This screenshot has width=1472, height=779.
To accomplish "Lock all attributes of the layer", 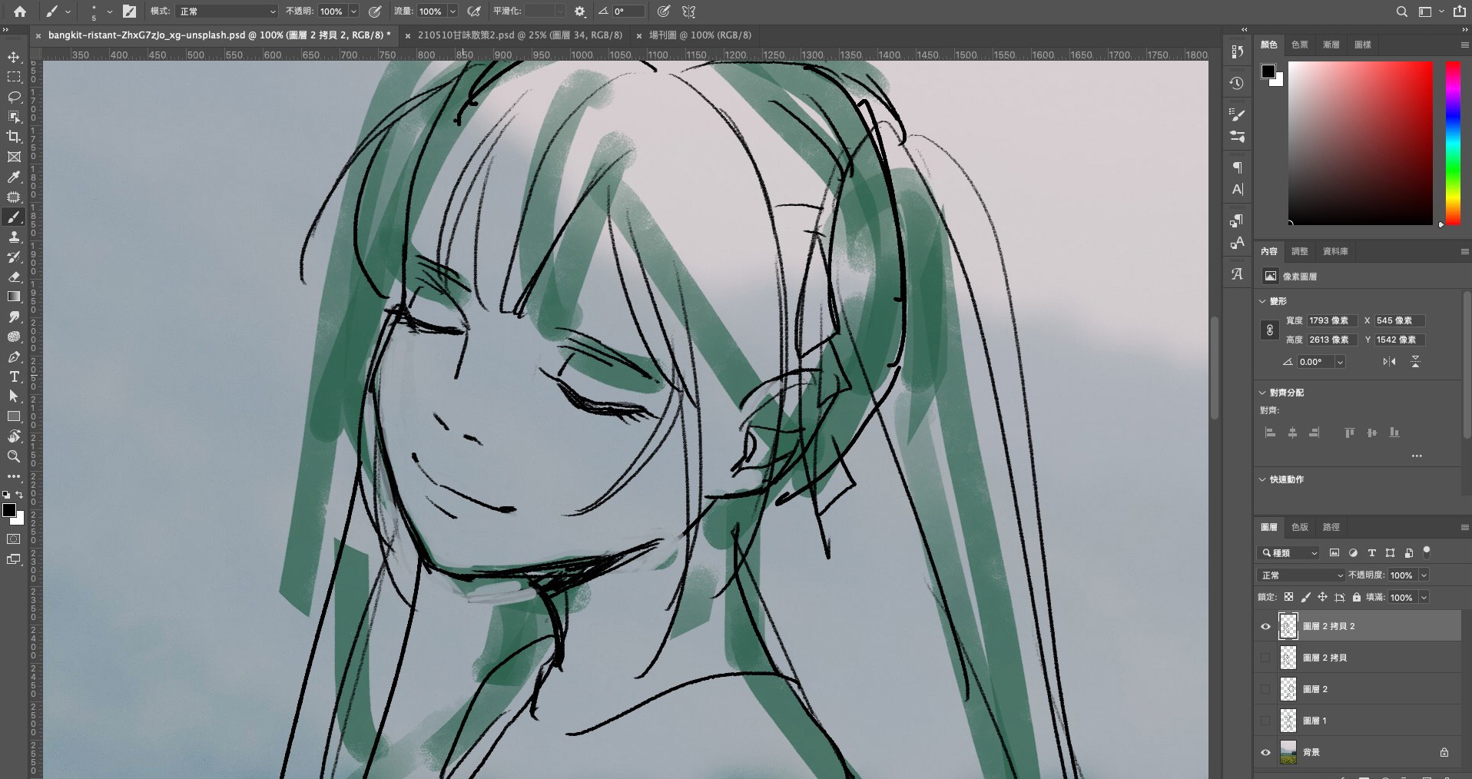I will pos(1357,597).
